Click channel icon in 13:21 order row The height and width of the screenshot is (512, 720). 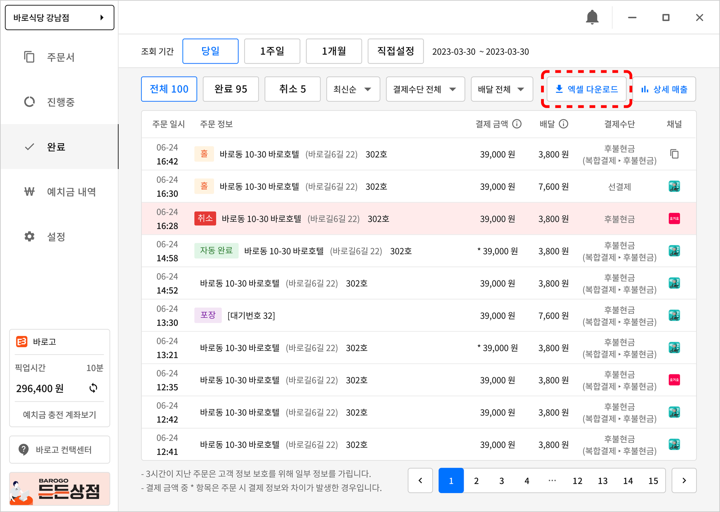(674, 348)
